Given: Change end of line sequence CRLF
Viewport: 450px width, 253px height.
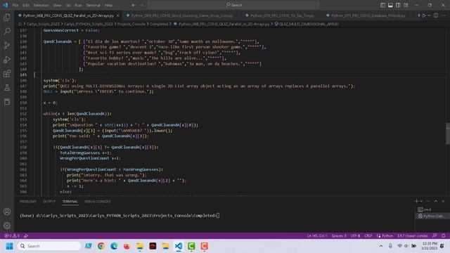Looking at the screenshot, I should (368, 236).
